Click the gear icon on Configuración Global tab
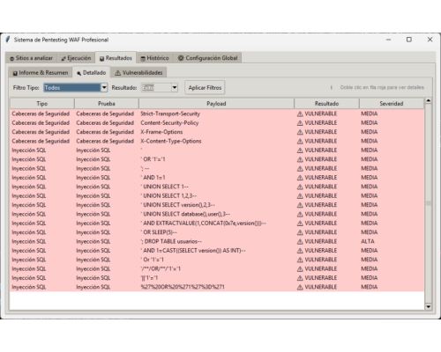441x352 pixels. pos(181,58)
